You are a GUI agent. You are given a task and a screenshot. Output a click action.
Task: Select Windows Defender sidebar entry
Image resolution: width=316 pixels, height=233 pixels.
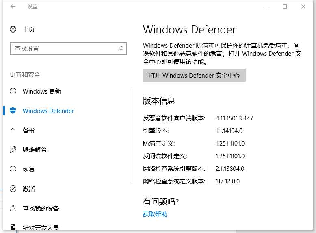(x=48, y=111)
